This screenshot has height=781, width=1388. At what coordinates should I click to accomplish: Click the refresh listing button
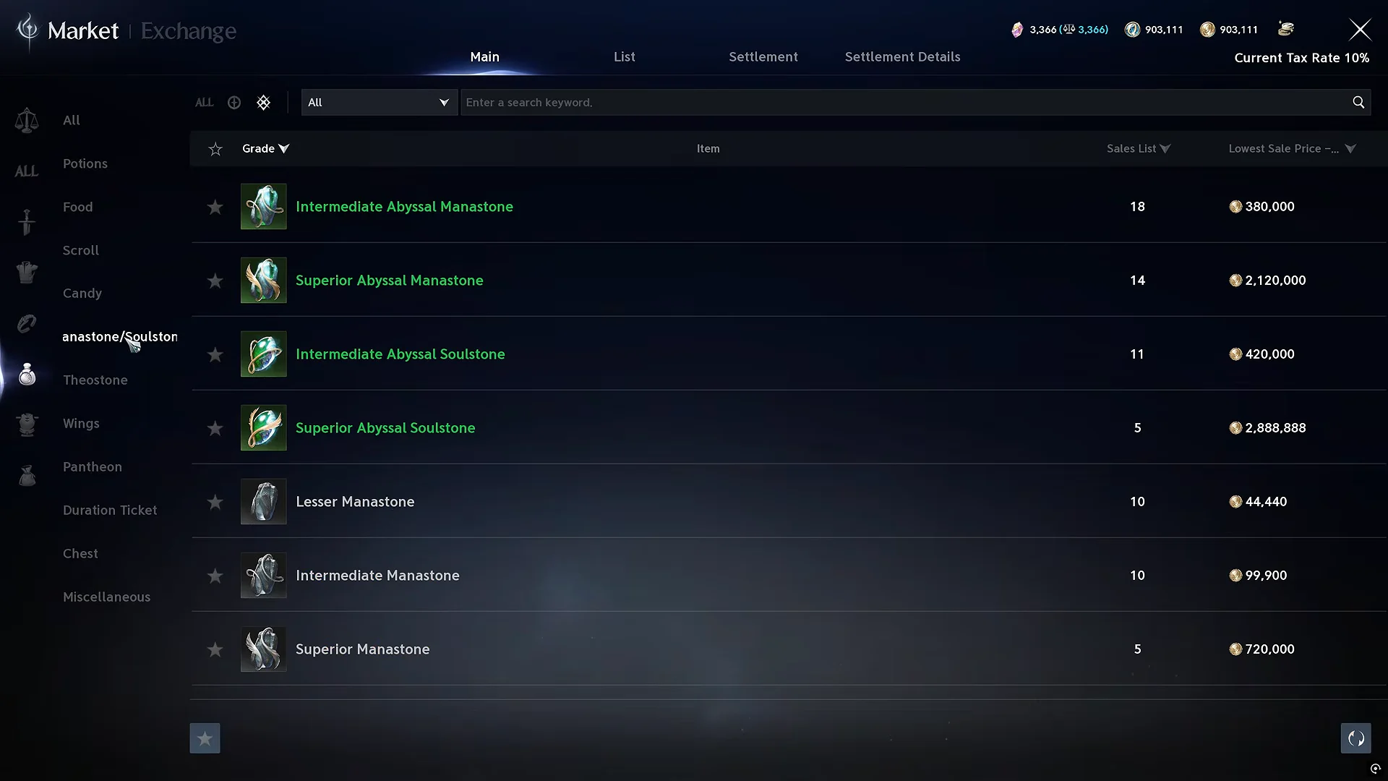coord(1355,738)
